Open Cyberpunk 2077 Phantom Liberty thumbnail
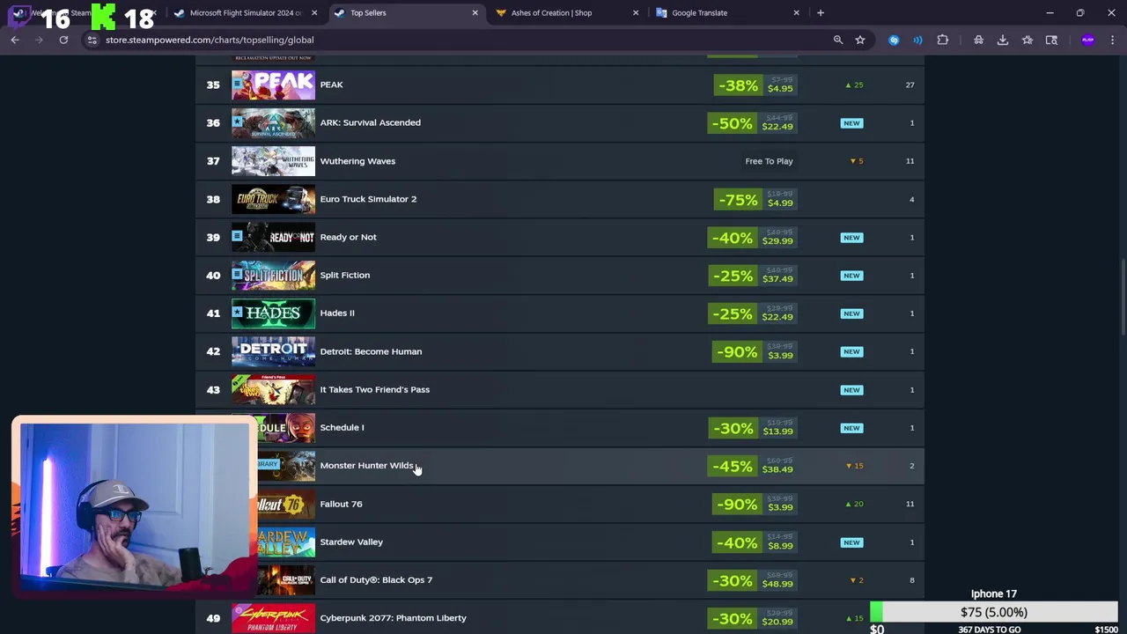Viewport: 1127px width, 634px height. pos(273,617)
